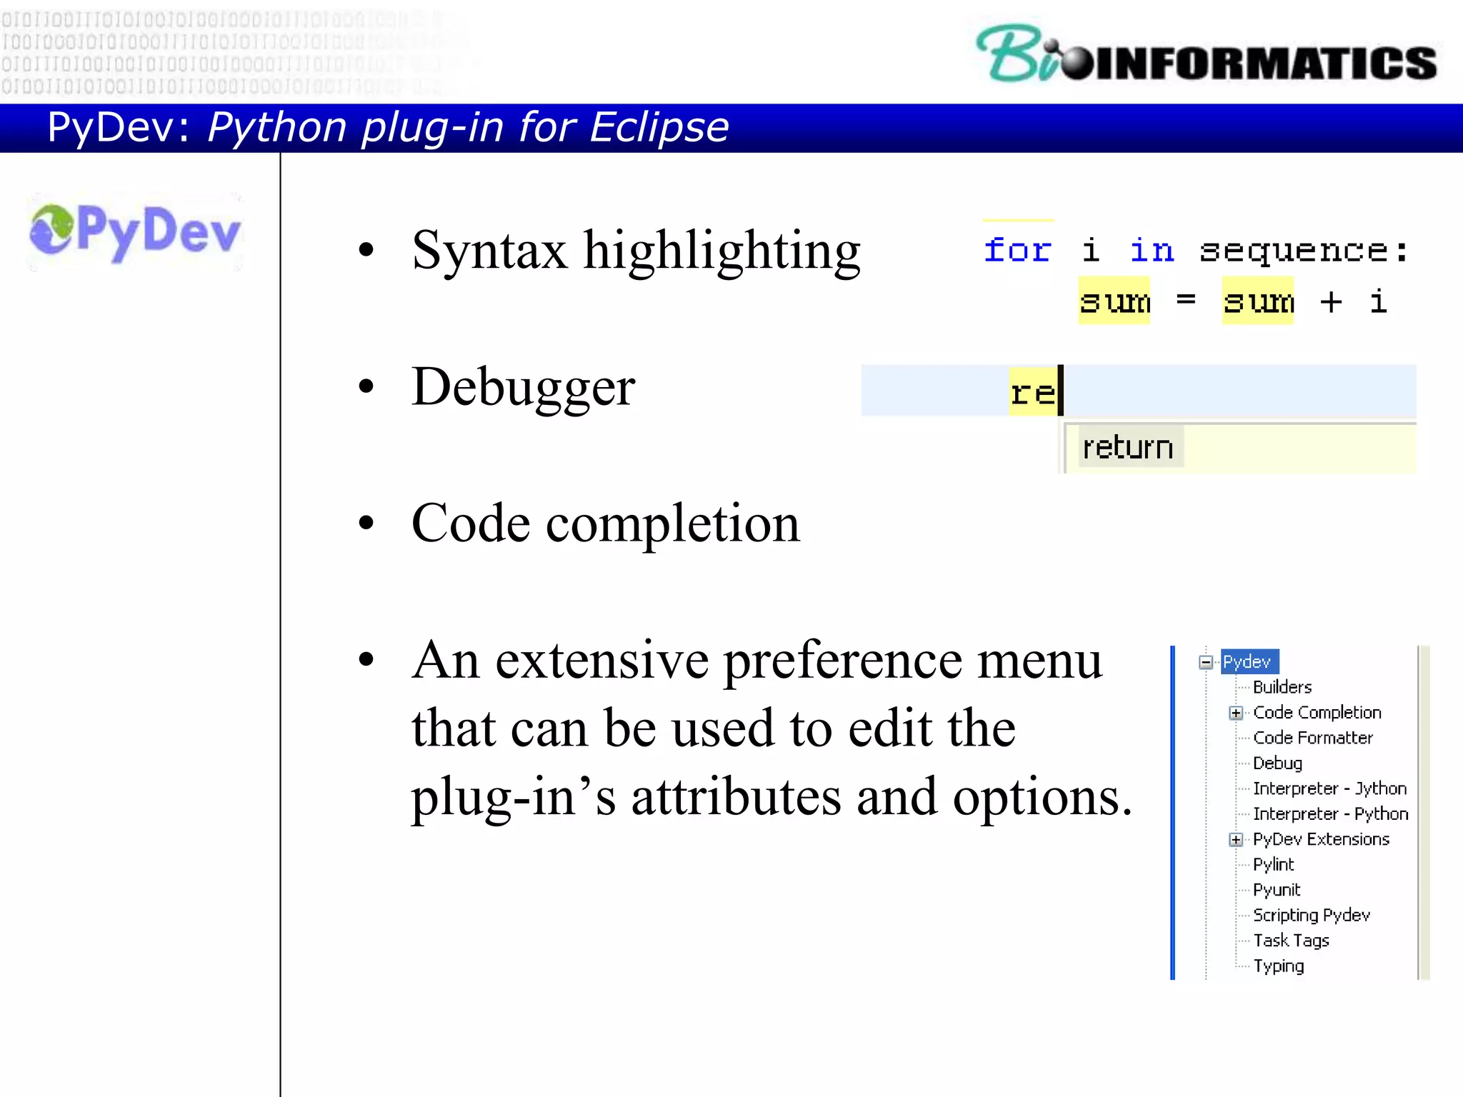Image resolution: width=1463 pixels, height=1097 pixels.
Task: Select PyDev Extensions tree item
Action: tap(1322, 839)
